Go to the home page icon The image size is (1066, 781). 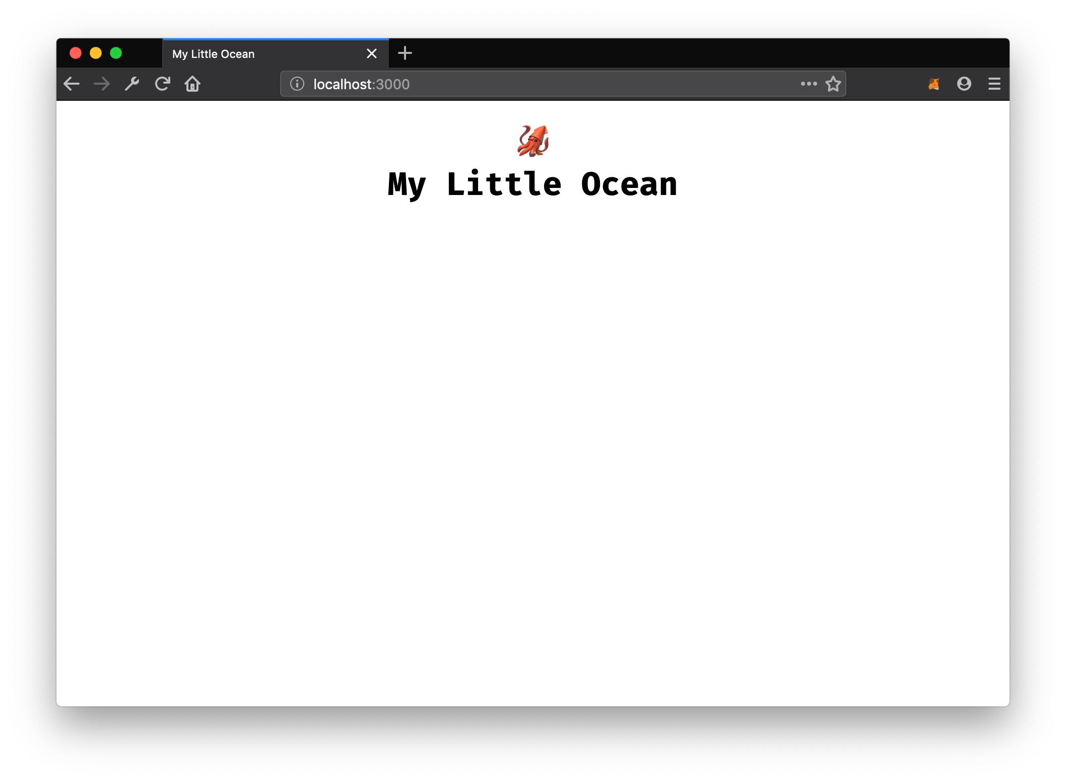192,84
